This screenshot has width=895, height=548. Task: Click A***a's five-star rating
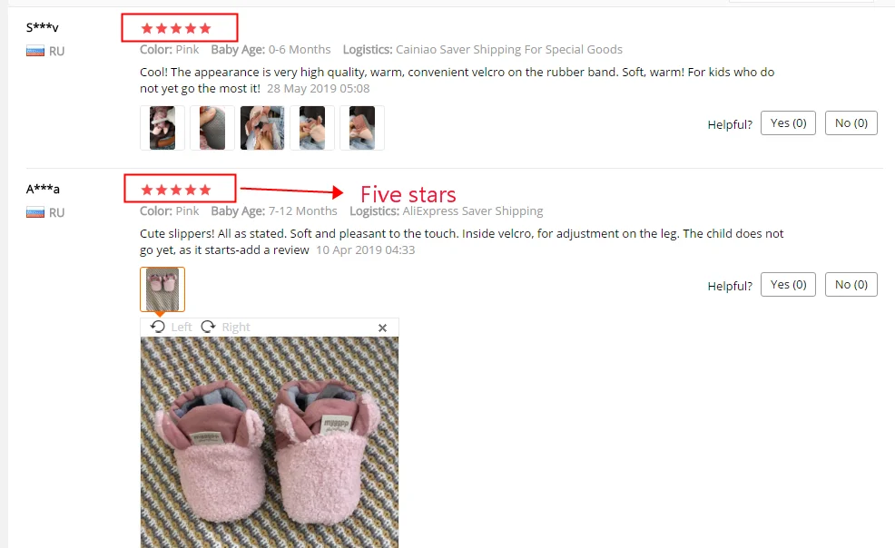(x=176, y=190)
